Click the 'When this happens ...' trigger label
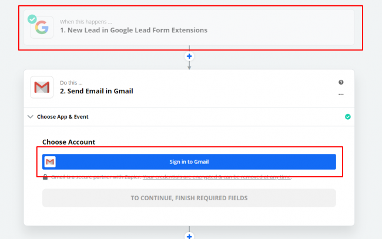 86,22
